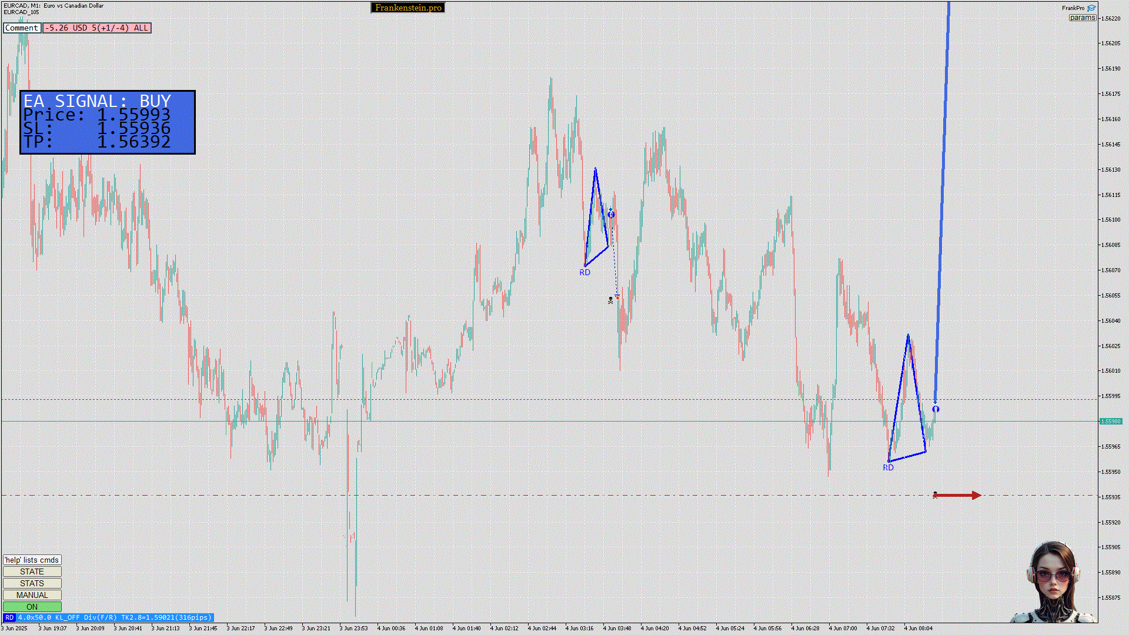Click the Comment label box
Viewport: 1129px width, 635px height.
click(22, 28)
